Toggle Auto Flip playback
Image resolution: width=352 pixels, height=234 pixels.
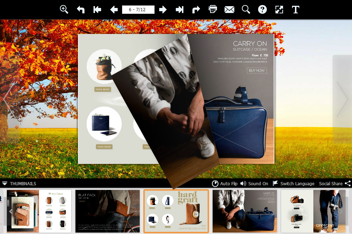pyautogui.click(x=224, y=183)
